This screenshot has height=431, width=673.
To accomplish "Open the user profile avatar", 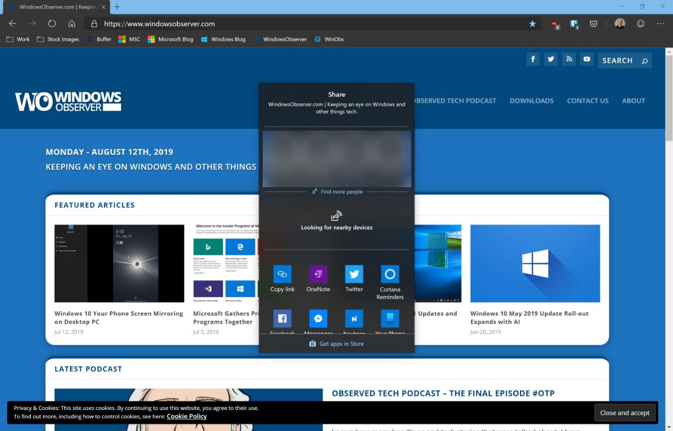I will (x=620, y=24).
